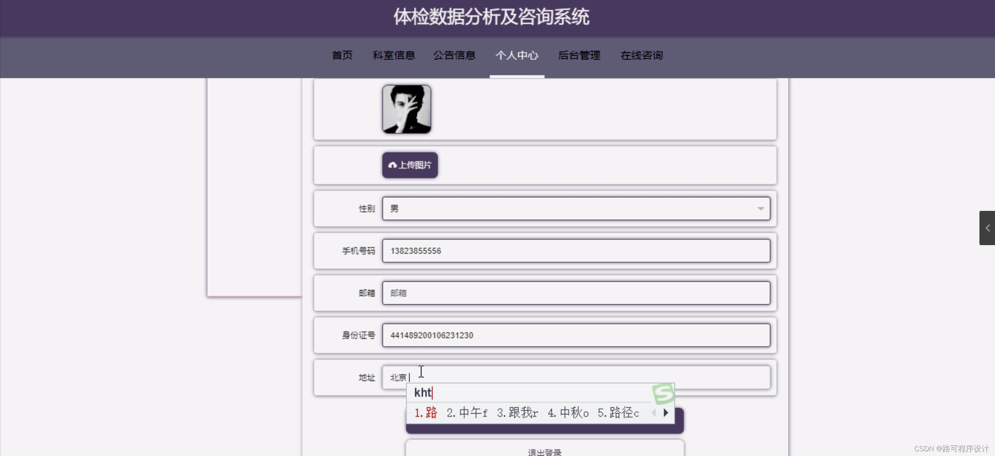Open the 性别 gender dropdown
The width and height of the screenshot is (995, 456).
coord(576,209)
